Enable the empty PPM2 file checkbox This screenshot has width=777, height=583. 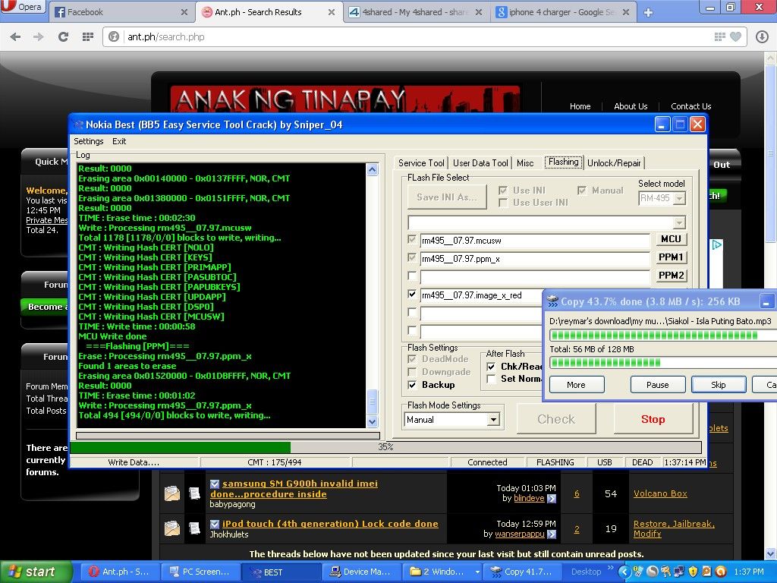(413, 276)
